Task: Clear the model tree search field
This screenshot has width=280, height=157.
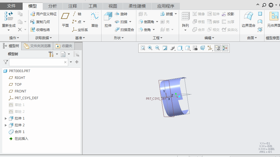Action: pos(65,62)
